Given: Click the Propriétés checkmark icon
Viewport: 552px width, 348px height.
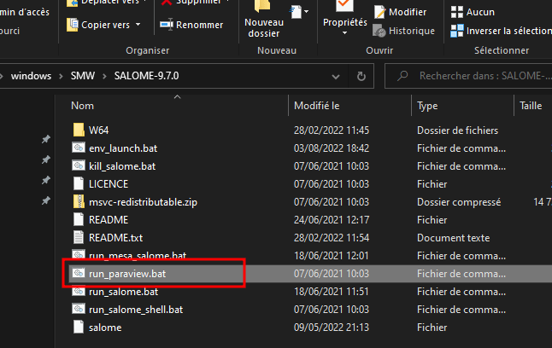Looking at the screenshot, I should coord(344,6).
